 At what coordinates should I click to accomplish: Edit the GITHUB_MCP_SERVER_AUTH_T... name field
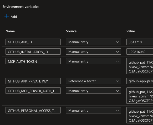pos(33,91)
